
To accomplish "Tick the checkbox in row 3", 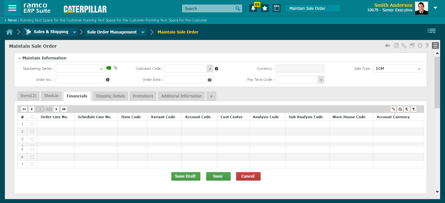I will click(32, 139).
